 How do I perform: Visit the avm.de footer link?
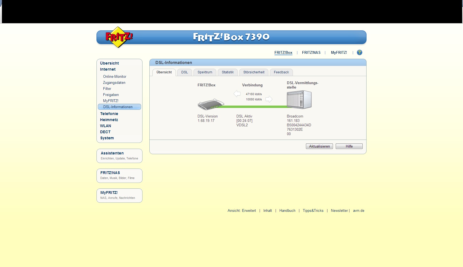[359, 211]
